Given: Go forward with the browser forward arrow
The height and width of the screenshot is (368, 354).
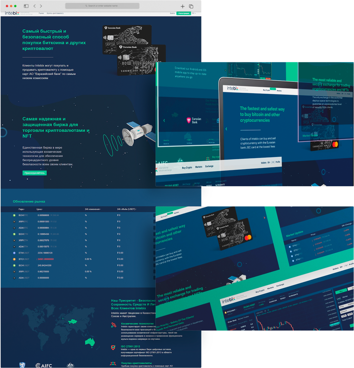Looking at the screenshot, I should click(x=41, y=6).
